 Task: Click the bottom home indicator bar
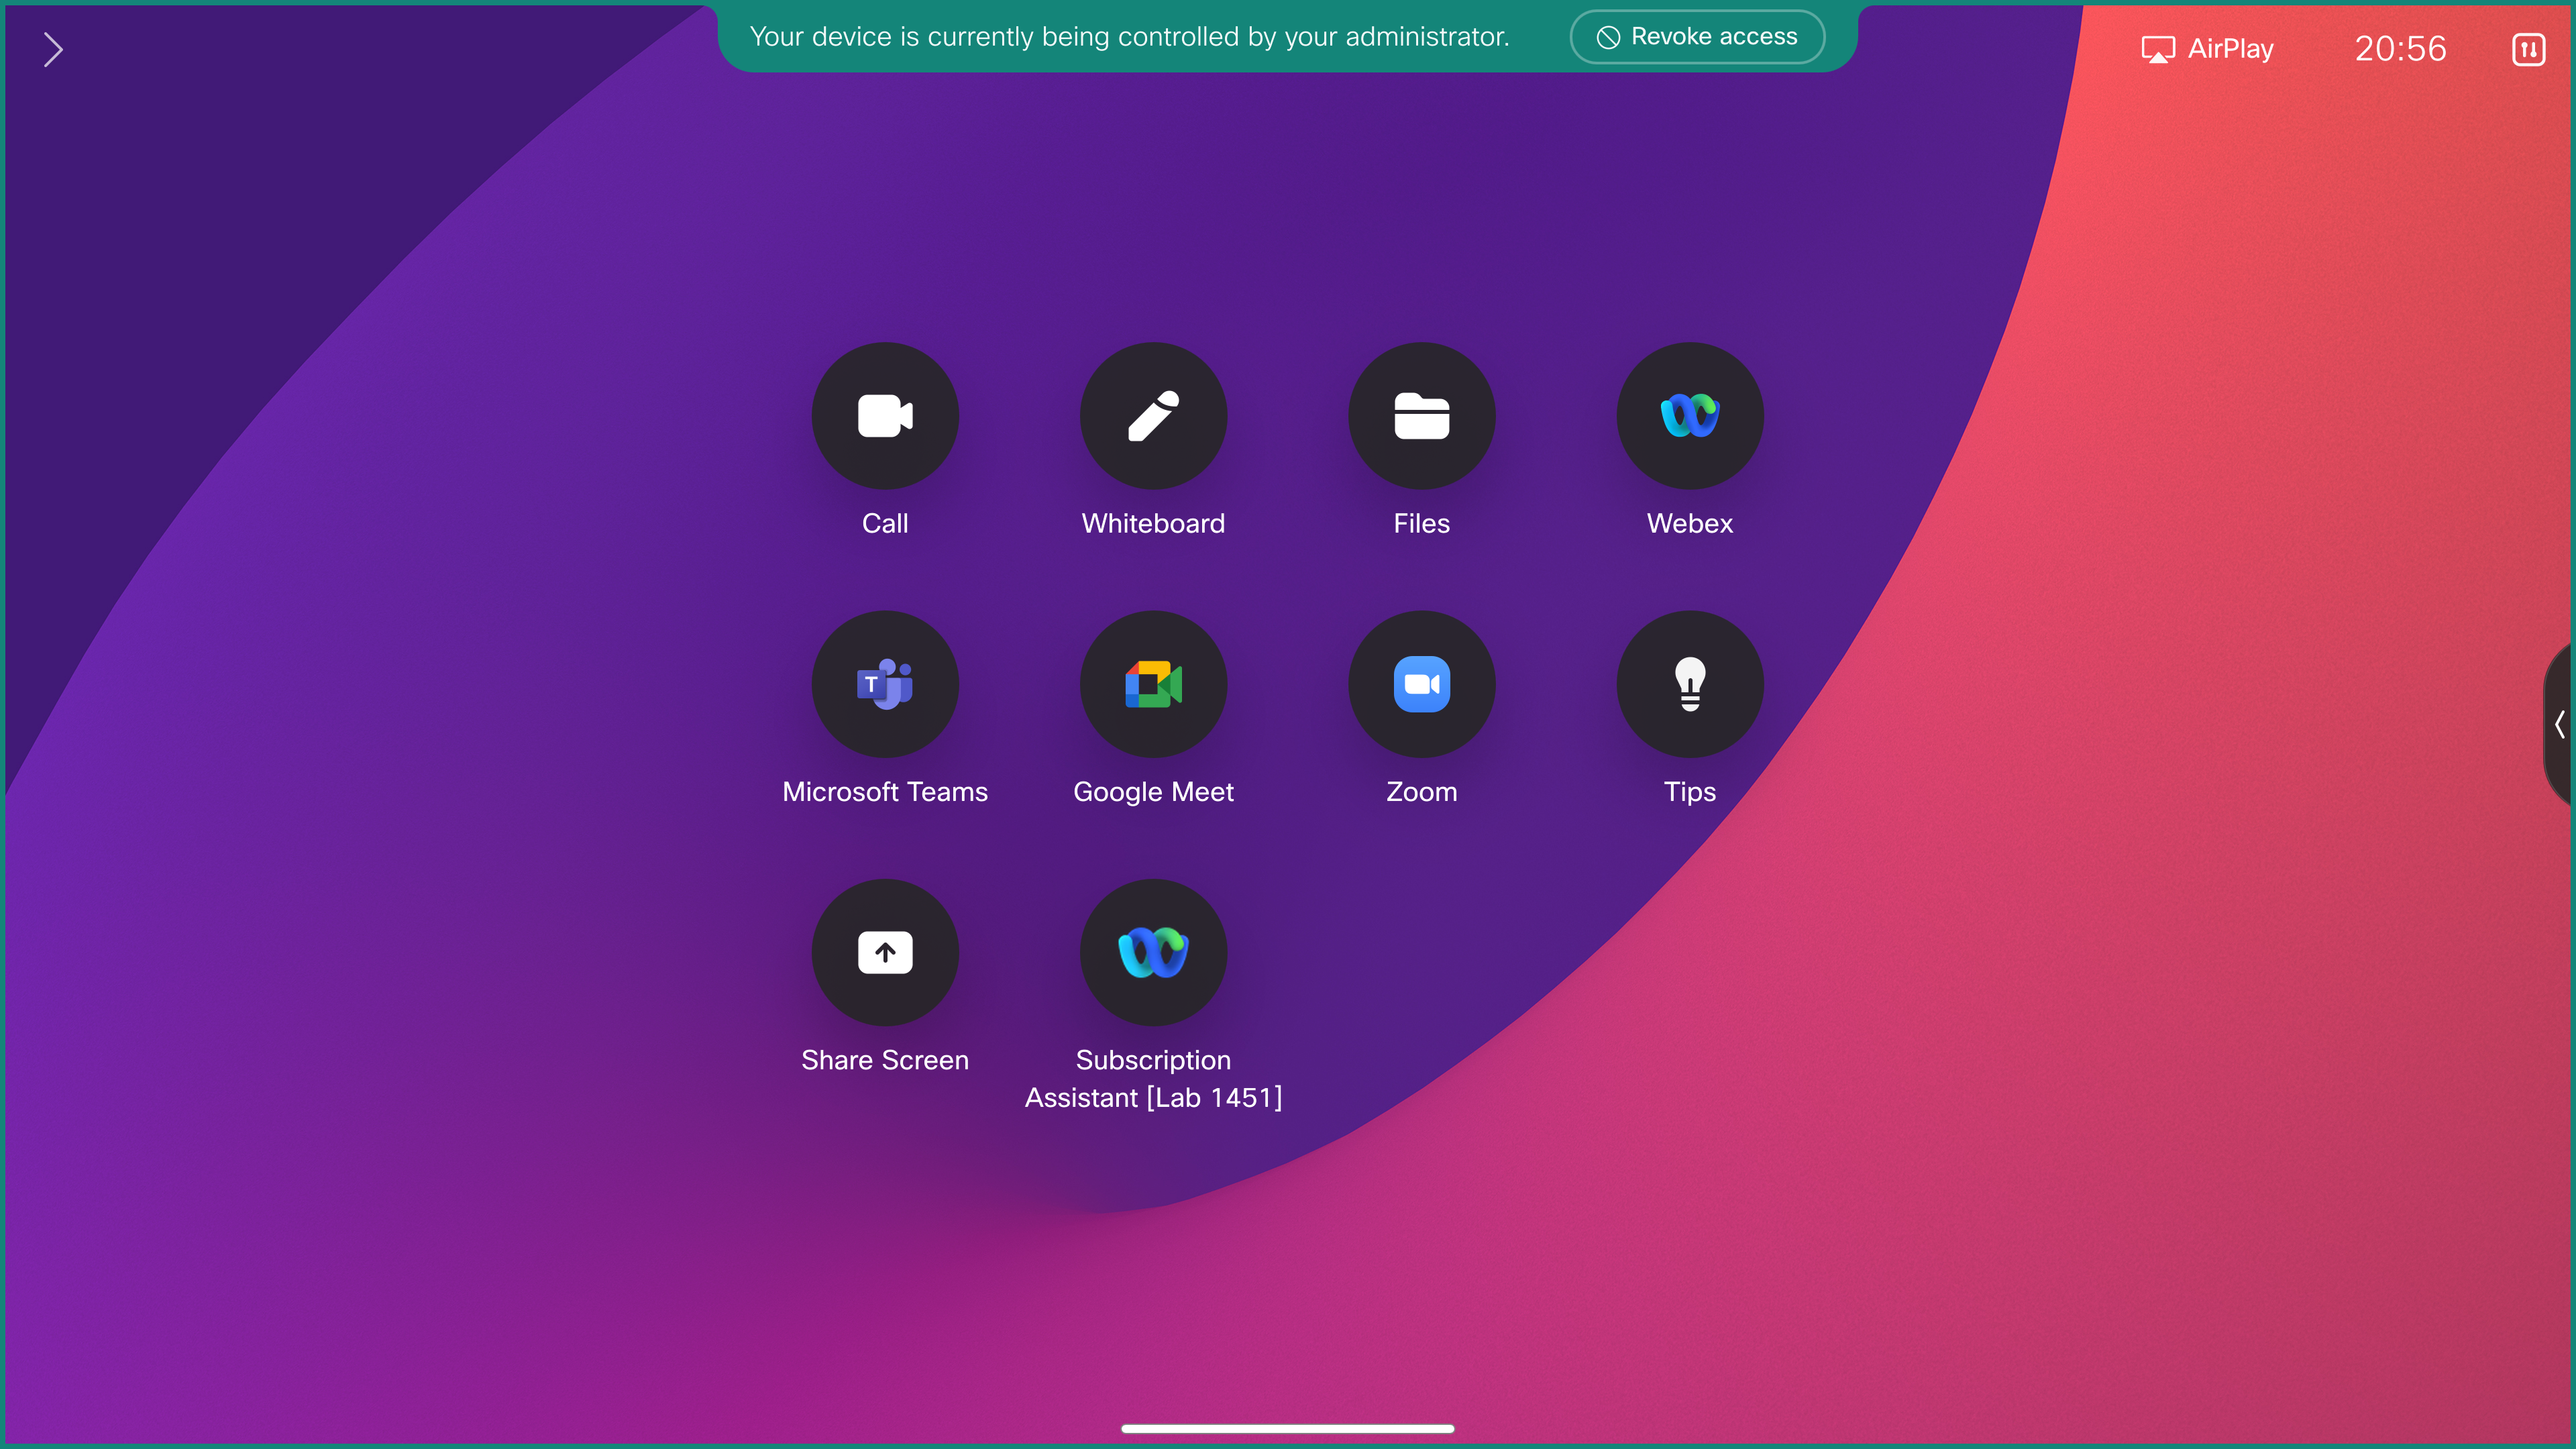point(1287,1428)
